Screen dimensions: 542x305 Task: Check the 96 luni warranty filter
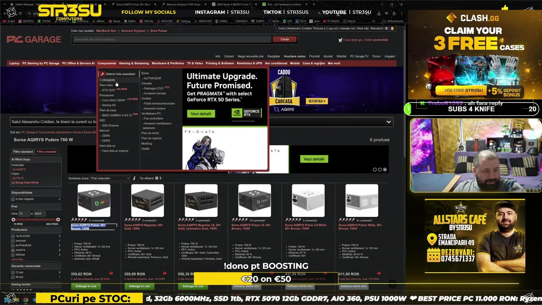(13, 277)
